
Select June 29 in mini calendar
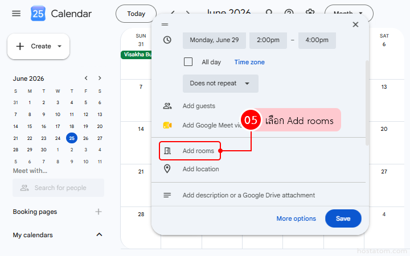pyautogui.click(x=30, y=150)
